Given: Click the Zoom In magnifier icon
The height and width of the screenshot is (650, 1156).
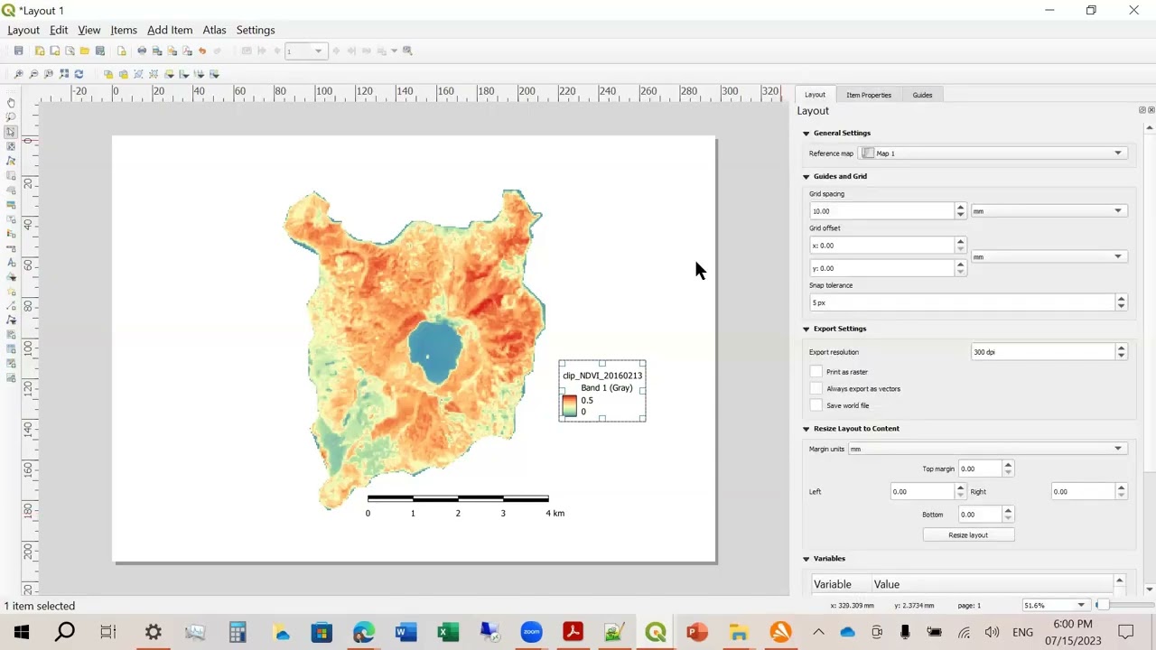Looking at the screenshot, I should point(18,74).
